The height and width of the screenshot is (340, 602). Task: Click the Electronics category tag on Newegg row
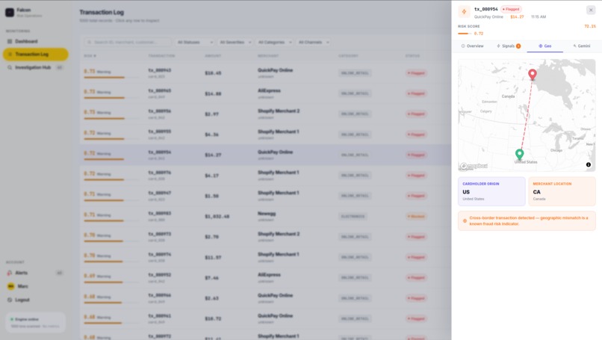pyautogui.click(x=353, y=216)
